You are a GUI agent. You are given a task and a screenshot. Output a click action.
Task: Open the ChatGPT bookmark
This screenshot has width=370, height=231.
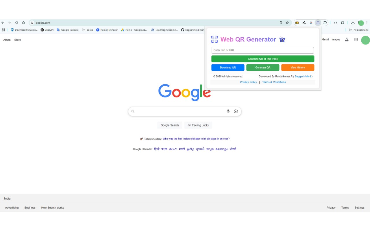pyautogui.click(x=47, y=30)
